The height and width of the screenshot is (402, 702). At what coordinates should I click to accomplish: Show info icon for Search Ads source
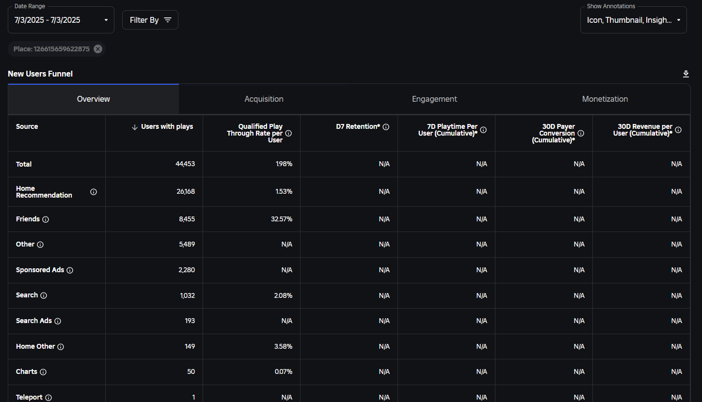pos(58,321)
